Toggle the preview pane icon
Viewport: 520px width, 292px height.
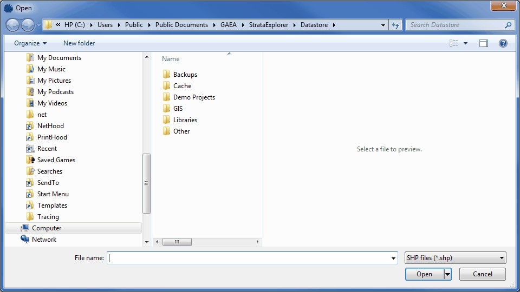pyautogui.click(x=483, y=43)
